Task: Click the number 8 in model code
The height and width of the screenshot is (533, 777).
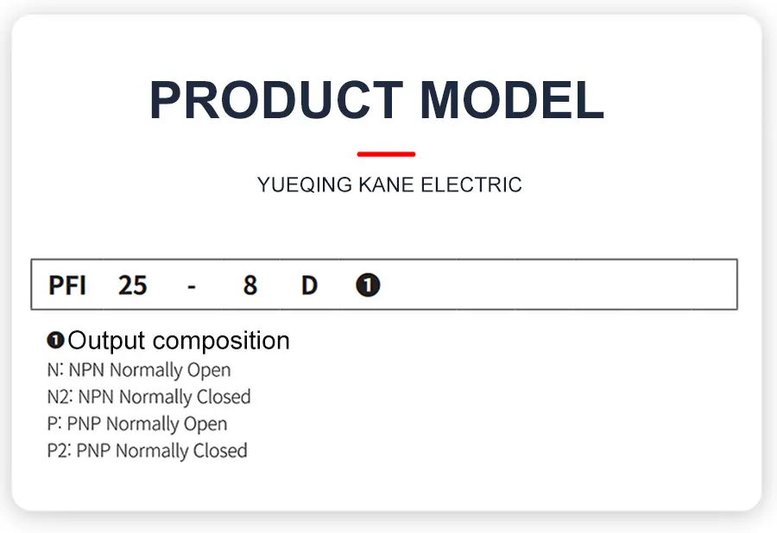Action: click(250, 285)
